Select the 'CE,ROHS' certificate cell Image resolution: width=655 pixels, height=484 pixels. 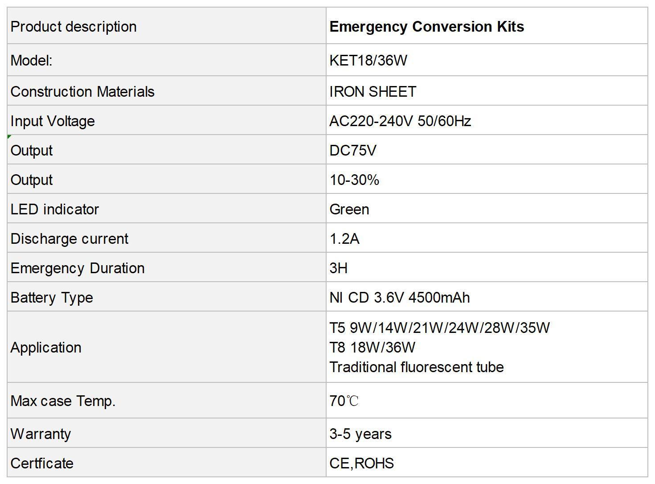(487, 463)
